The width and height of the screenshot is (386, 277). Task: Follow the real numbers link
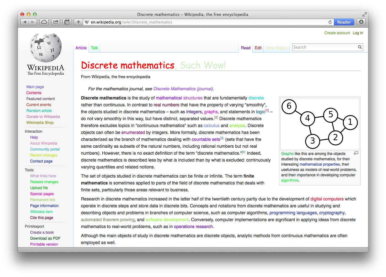166,105
